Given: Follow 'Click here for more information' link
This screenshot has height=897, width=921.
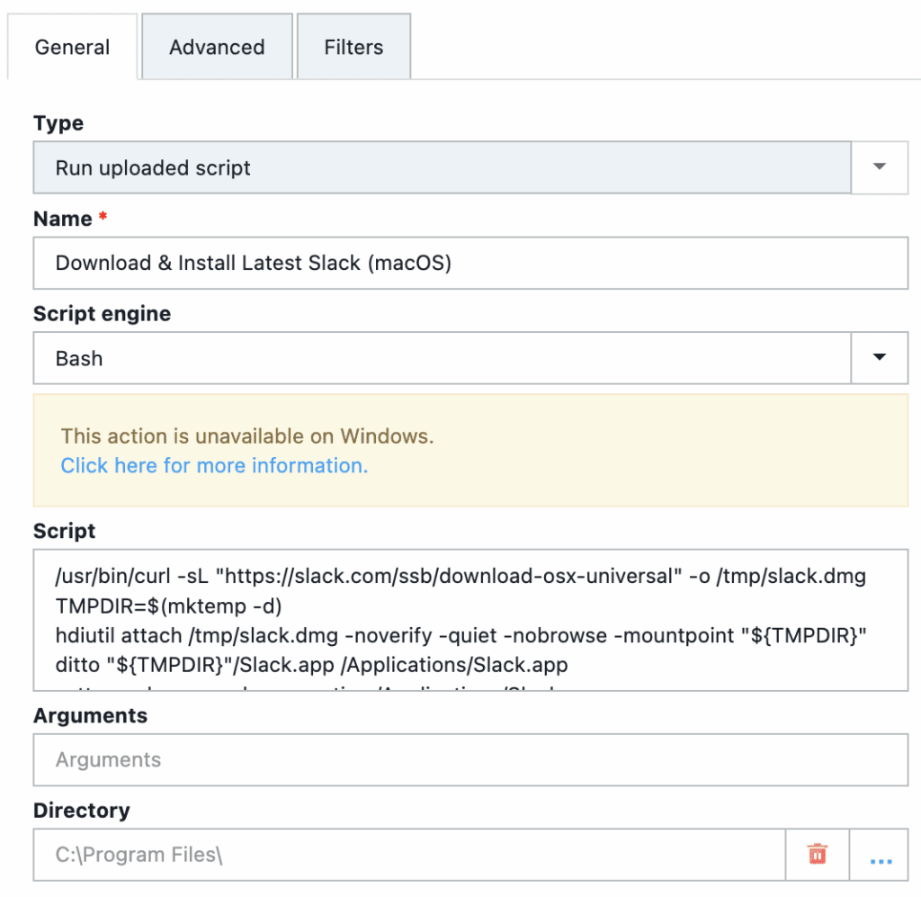Looking at the screenshot, I should 214,465.
